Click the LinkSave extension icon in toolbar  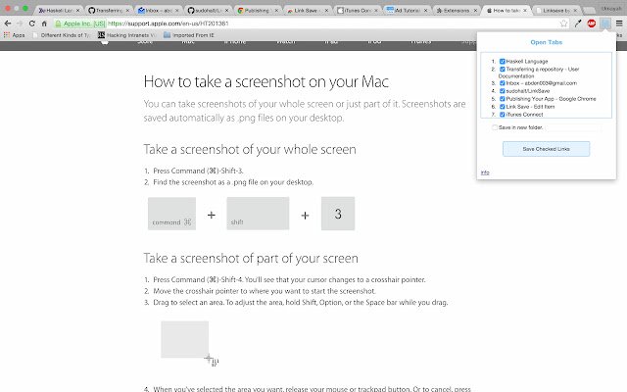(x=605, y=24)
